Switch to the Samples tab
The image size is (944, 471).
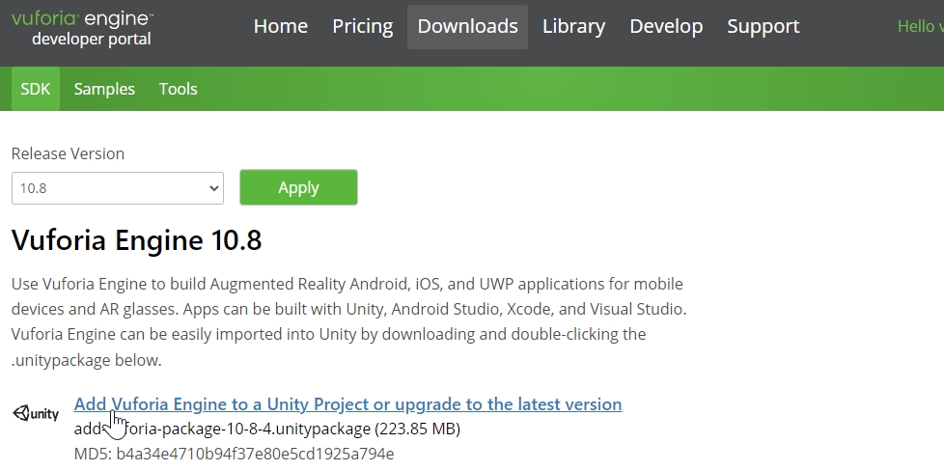(x=104, y=89)
